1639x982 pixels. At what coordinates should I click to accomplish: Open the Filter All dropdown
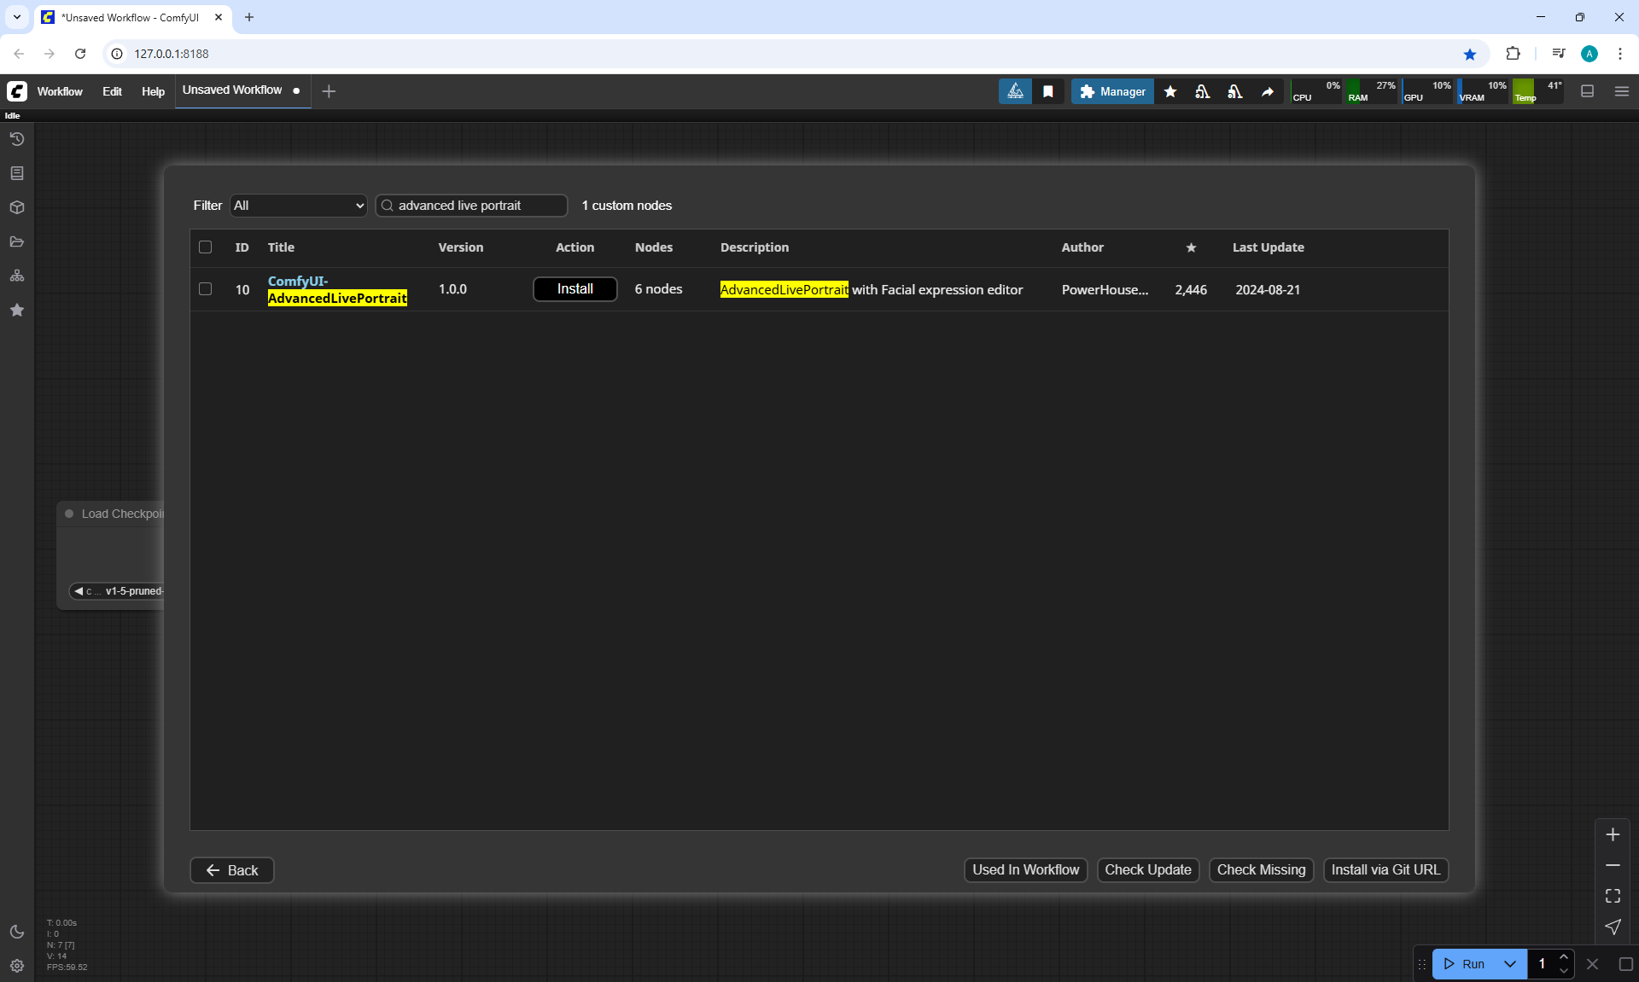pyautogui.click(x=298, y=206)
